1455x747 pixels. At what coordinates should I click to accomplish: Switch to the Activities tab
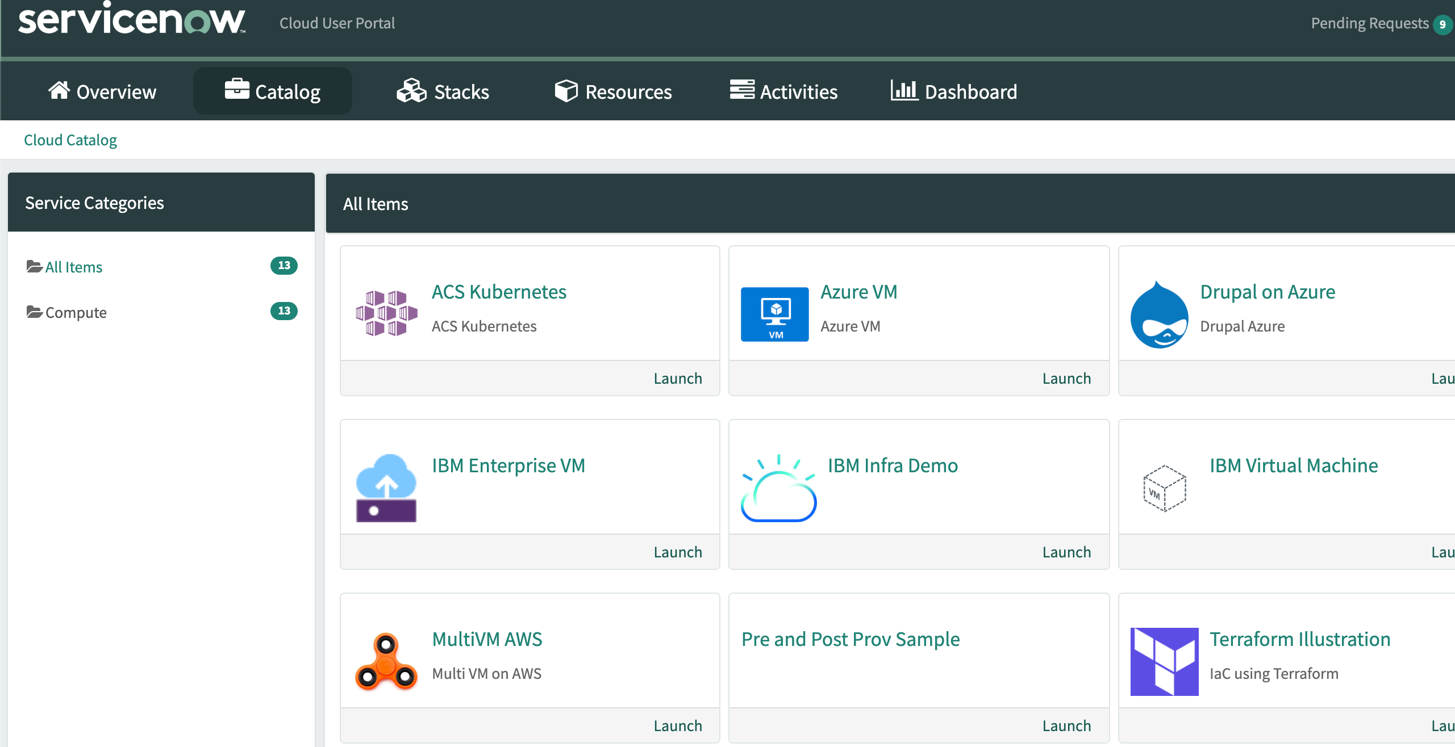click(x=783, y=91)
